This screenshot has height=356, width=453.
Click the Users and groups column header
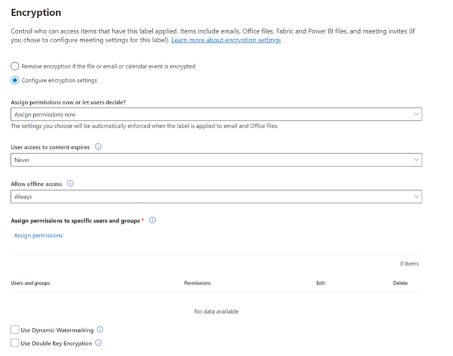point(30,283)
